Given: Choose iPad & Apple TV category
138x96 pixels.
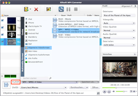Looking at the screenshot, I should click(x=38, y=26).
